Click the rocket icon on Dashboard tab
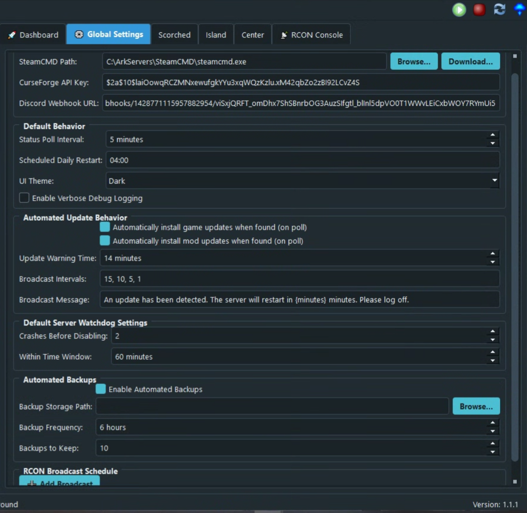 point(12,35)
